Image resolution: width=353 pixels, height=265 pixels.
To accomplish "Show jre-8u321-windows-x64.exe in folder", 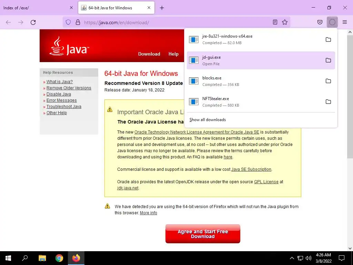I will click(x=328, y=40).
